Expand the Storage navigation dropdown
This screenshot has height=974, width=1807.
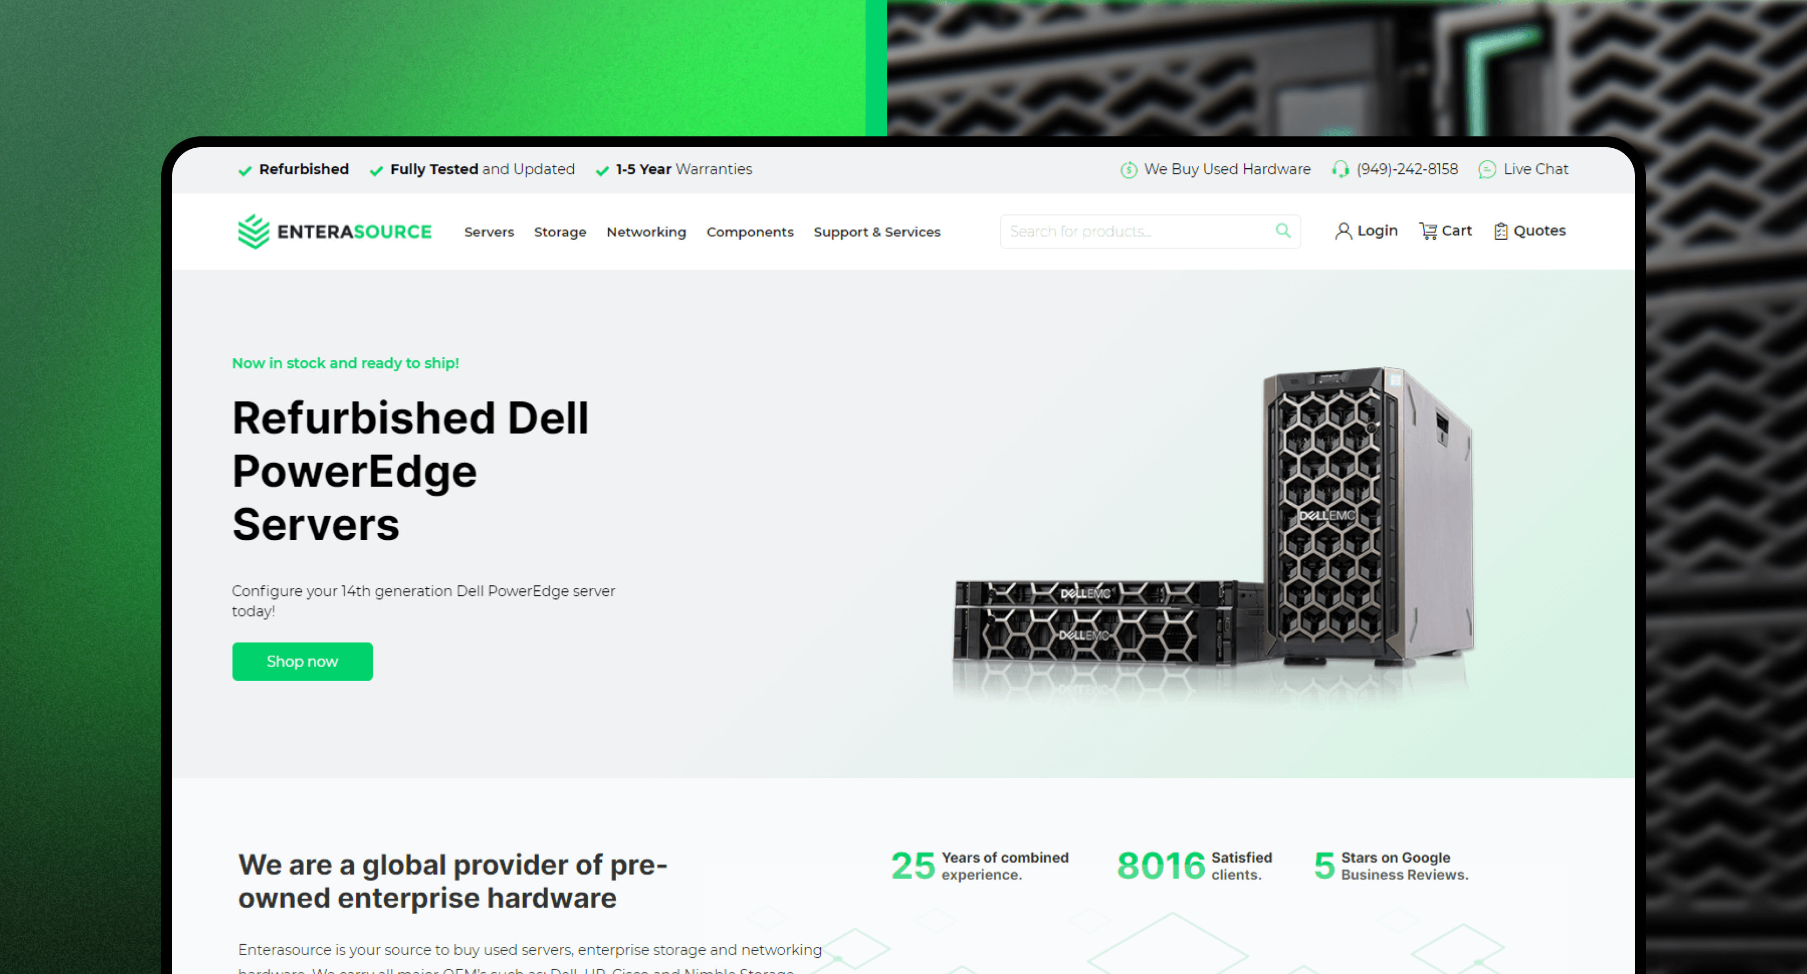(x=560, y=231)
